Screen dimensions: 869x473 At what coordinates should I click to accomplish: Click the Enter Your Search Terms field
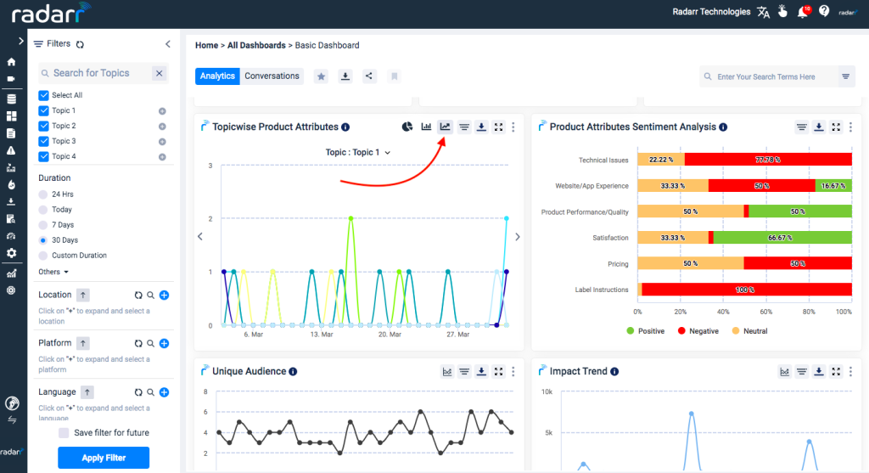pos(769,76)
